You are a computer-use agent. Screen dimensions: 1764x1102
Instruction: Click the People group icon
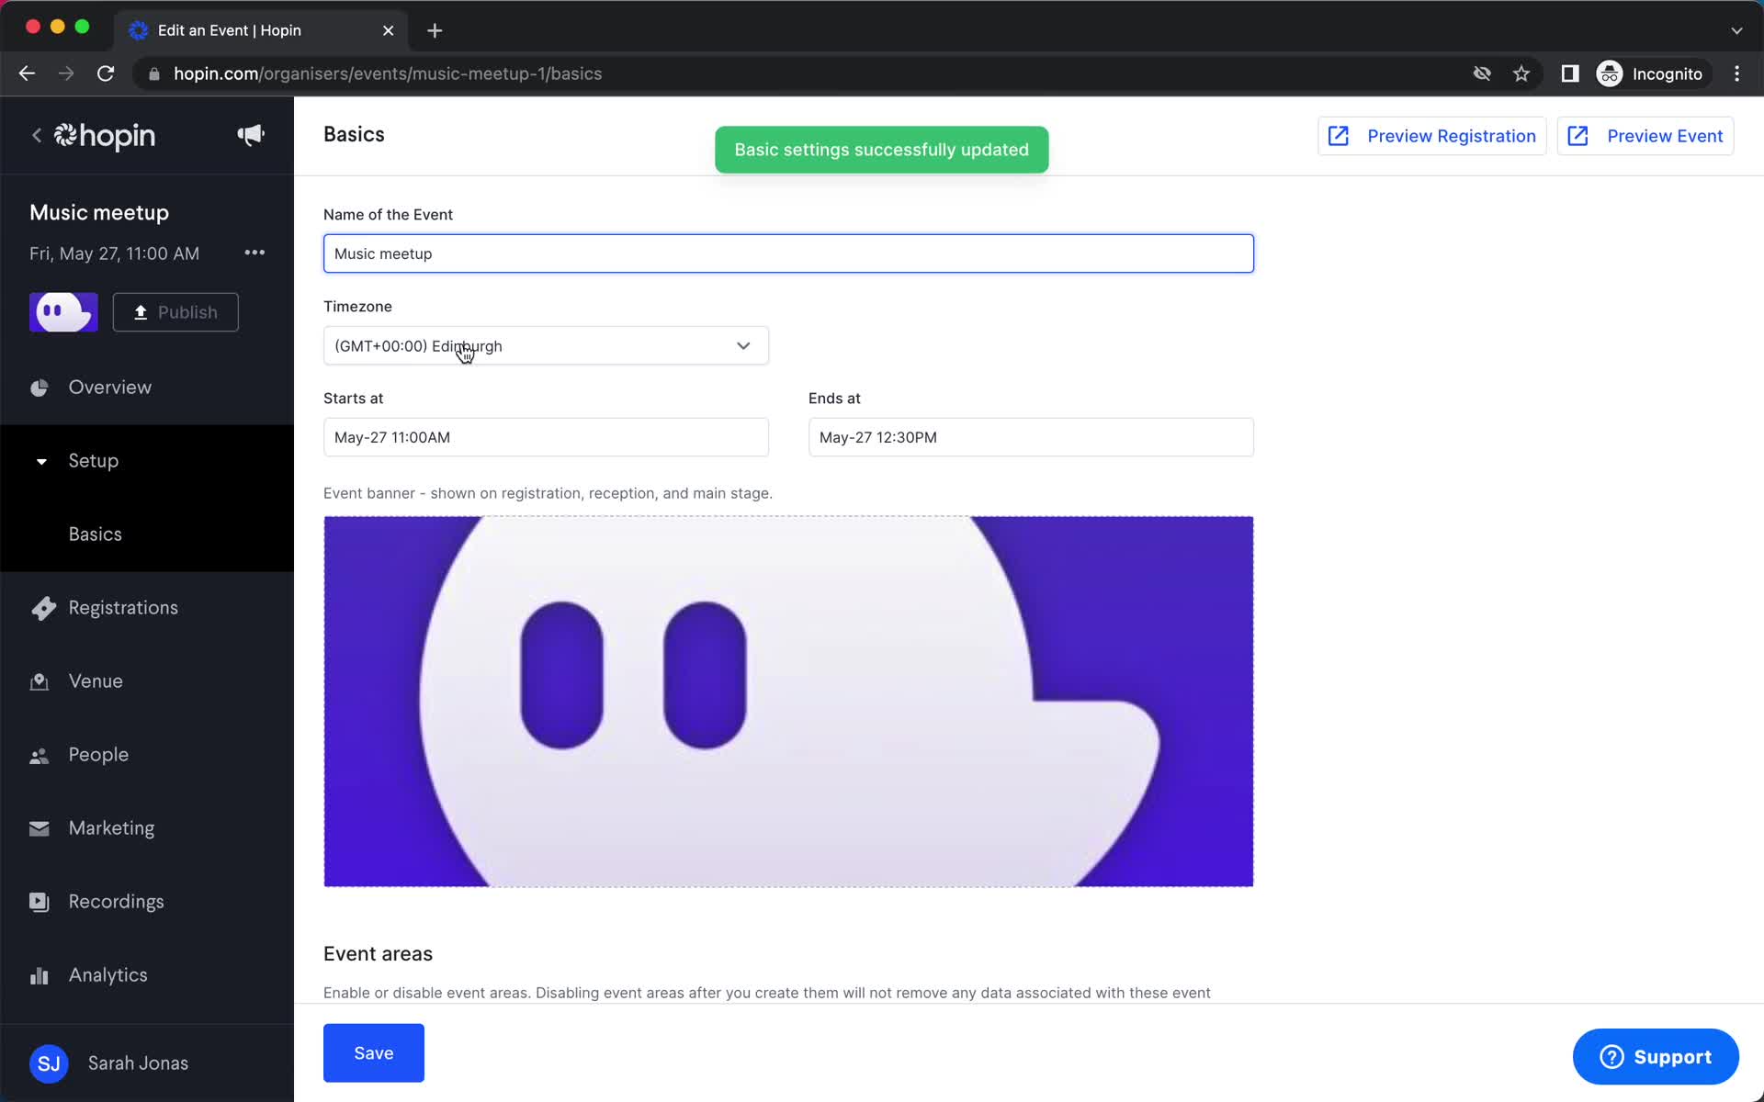[x=40, y=756]
